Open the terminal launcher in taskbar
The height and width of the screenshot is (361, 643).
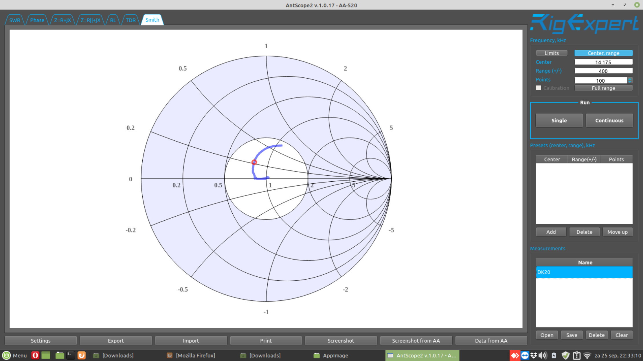click(70, 355)
